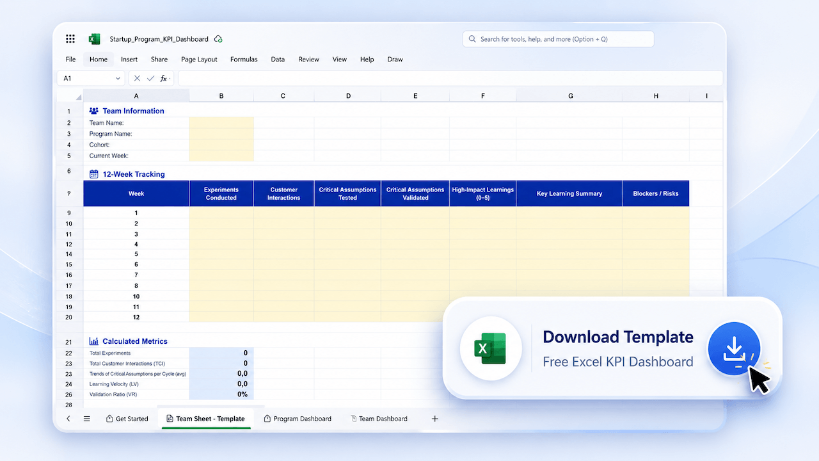Image resolution: width=819 pixels, height=461 pixels.
Task: Open the Help tab
Action: tap(367, 60)
